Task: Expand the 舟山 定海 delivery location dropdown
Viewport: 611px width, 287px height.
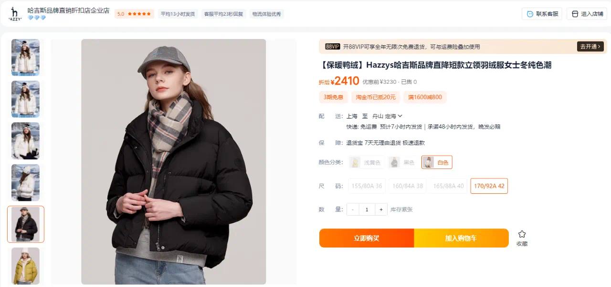Action: (387, 116)
